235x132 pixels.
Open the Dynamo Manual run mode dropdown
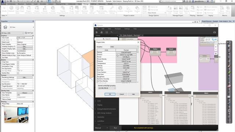[101, 128]
